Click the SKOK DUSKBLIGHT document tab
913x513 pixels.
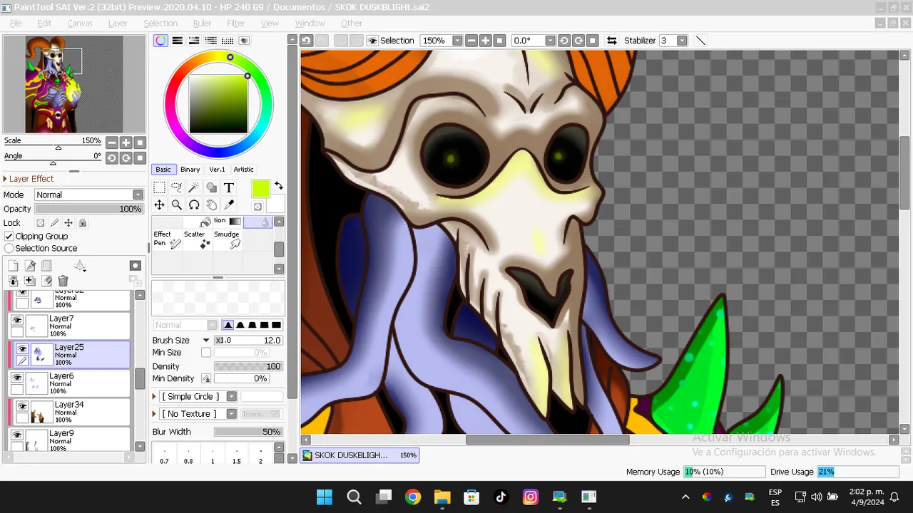point(359,455)
